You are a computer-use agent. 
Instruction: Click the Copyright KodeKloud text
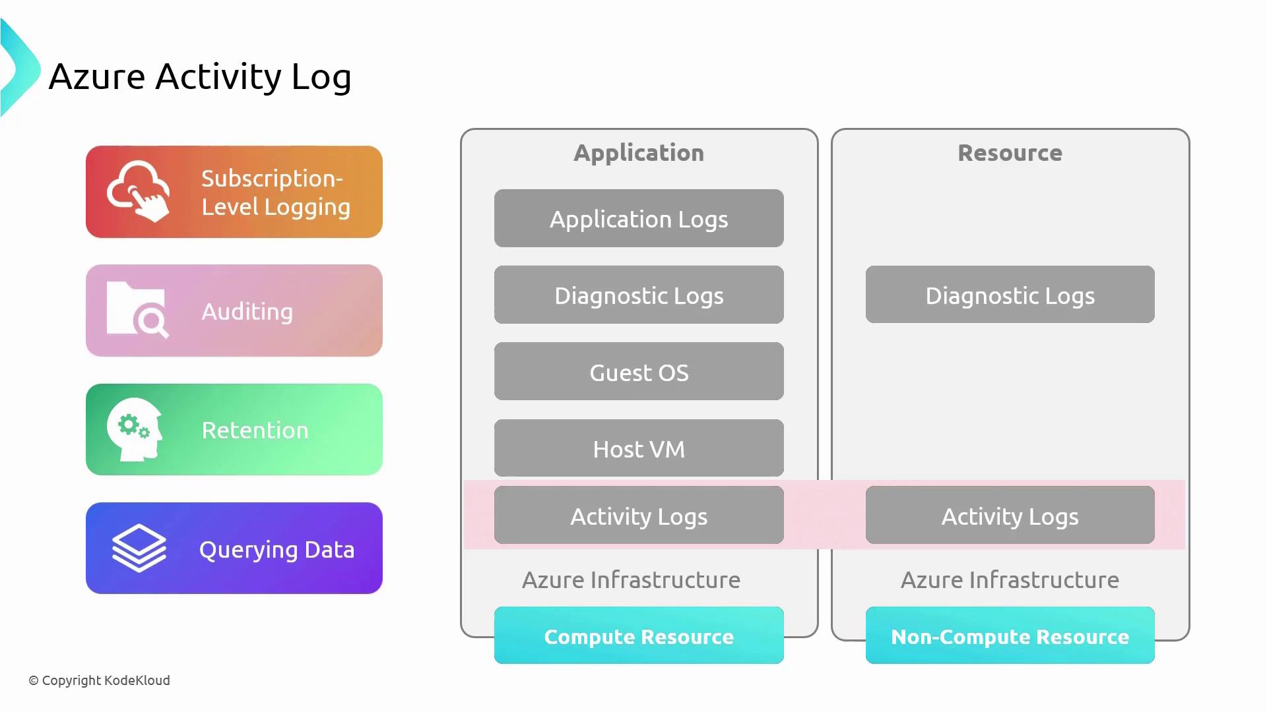coord(100,680)
